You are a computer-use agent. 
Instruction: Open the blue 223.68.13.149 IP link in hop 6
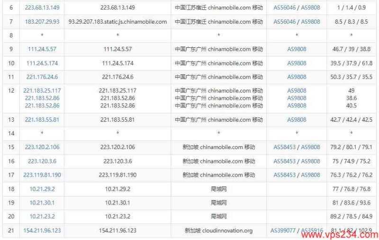[42, 8]
